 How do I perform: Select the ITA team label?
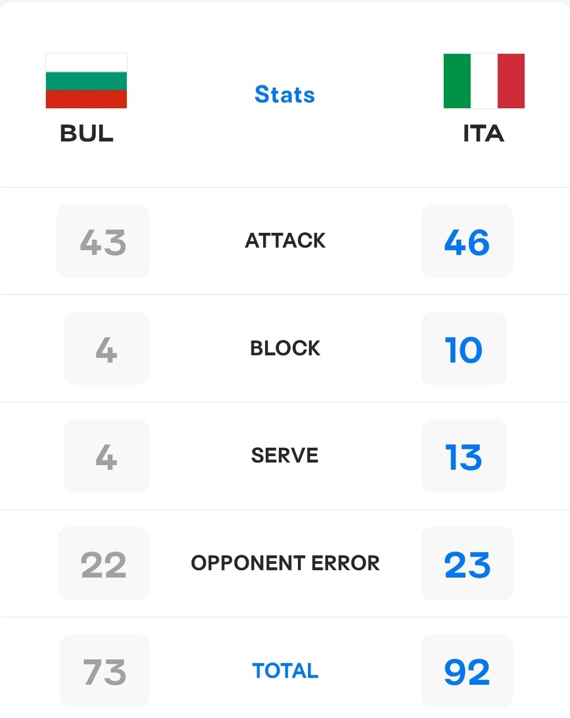pos(483,134)
